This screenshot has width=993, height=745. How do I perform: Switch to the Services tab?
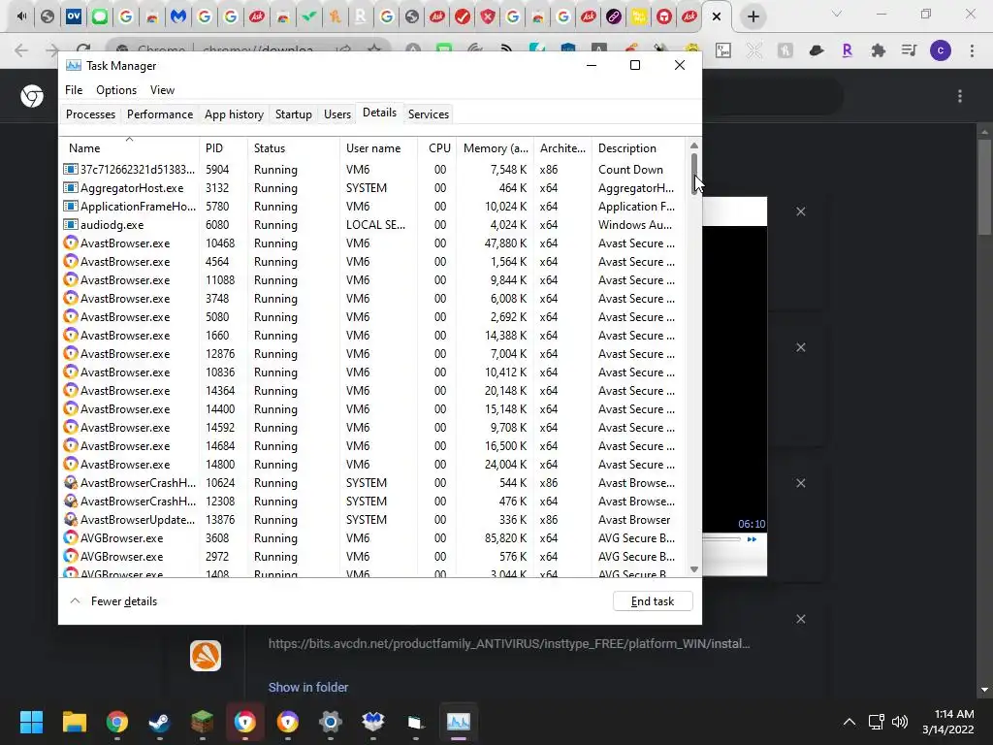tap(428, 114)
